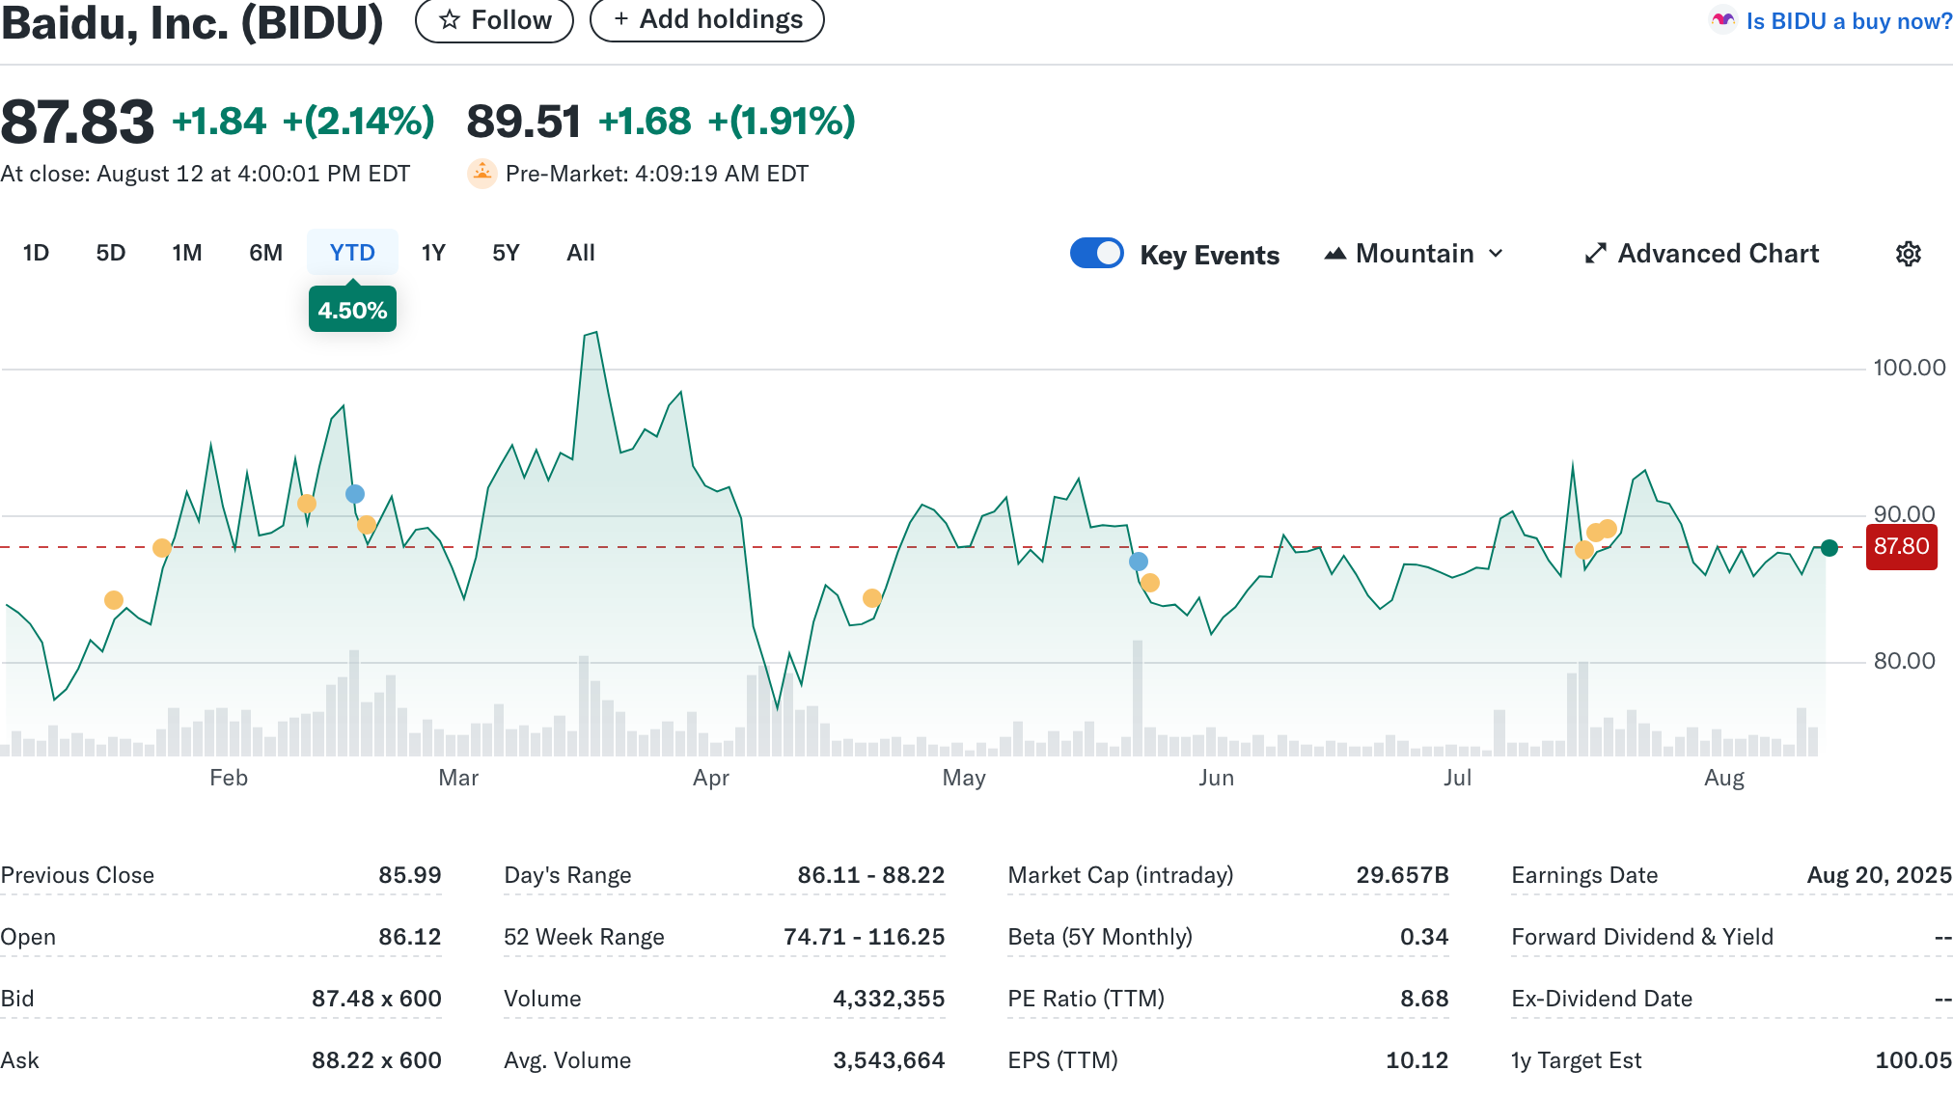Viewport: 1953px width, 1098px height.
Task: Toggle the Key Events switch off
Action: pyautogui.click(x=1097, y=253)
